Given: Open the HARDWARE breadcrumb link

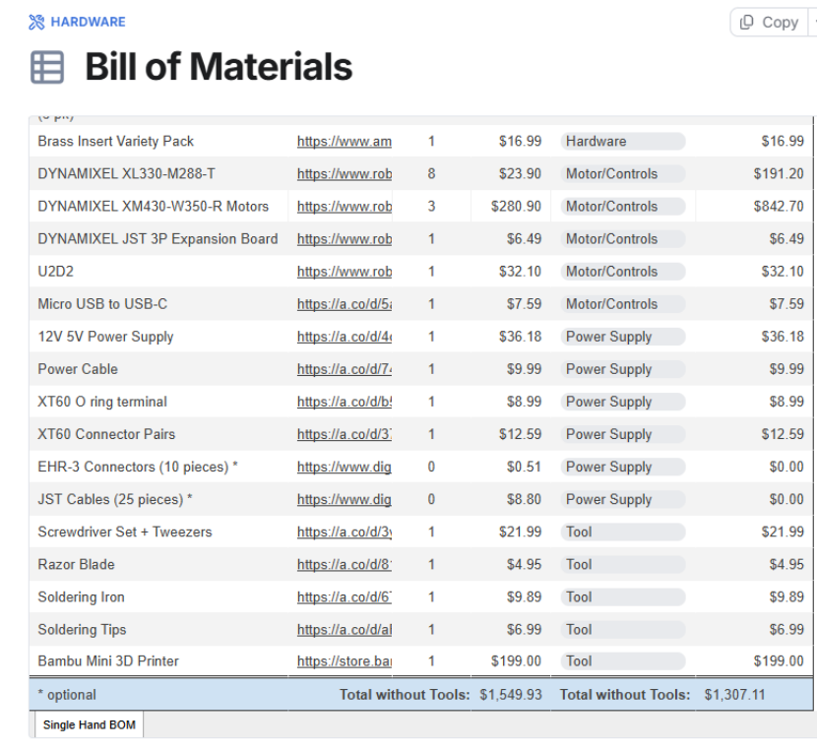Looking at the screenshot, I should (x=88, y=22).
